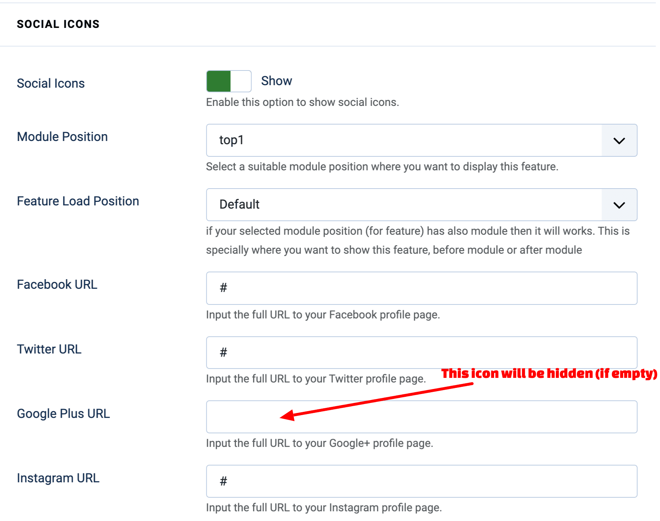Toggle the Social Icons switch
660x521 pixels.
(229, 81)
